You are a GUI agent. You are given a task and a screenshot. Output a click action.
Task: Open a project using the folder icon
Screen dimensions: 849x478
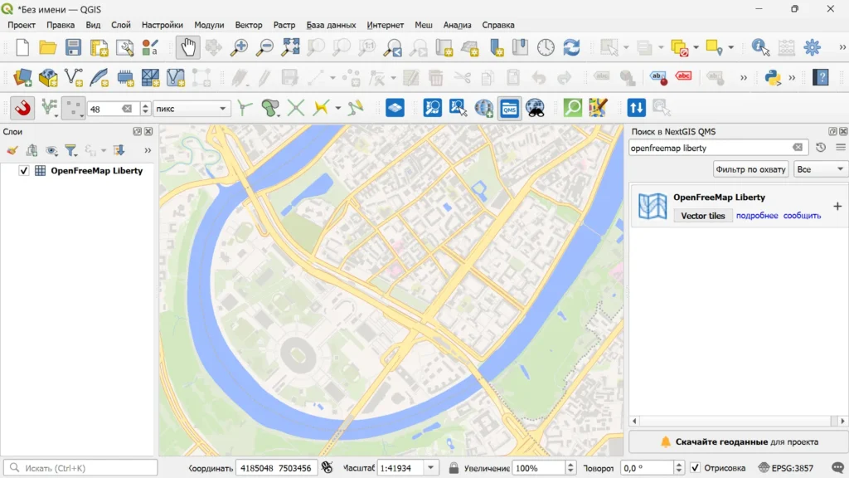point(47,47)
